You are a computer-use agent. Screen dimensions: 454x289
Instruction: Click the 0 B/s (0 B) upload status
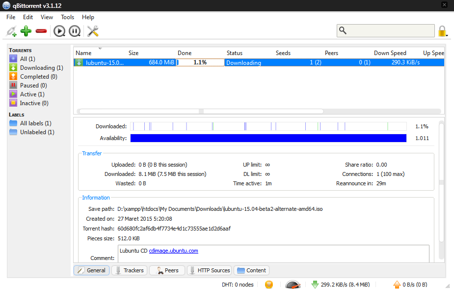415,285
